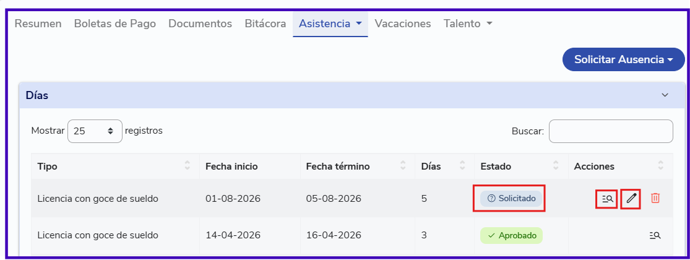
Task: Sort by Días column arrows
Action: pos(462,167)
